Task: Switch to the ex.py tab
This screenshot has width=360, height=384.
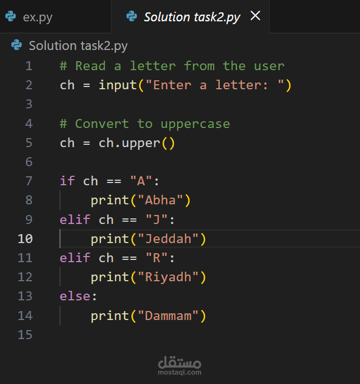Action: (x=56, y=17)
